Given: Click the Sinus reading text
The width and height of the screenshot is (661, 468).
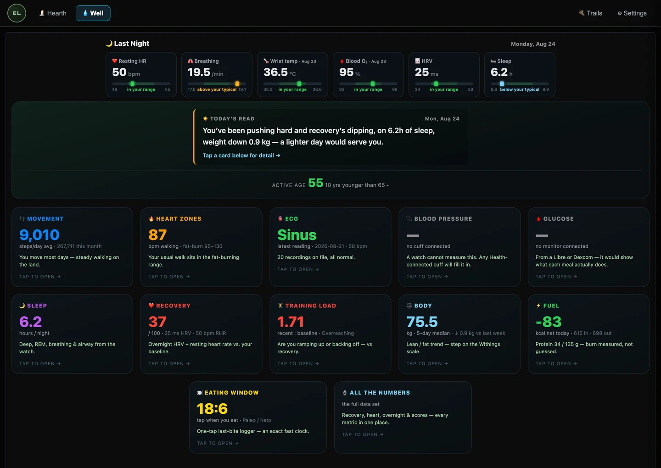Looking at the screenshot, I should coord(297,235).
